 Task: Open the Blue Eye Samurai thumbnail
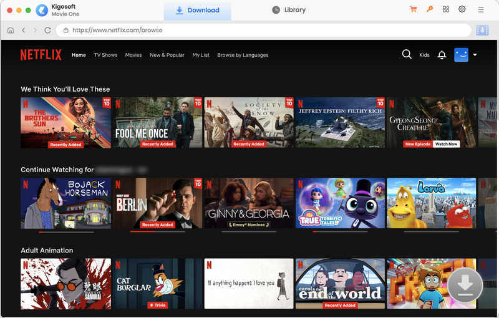coord(66,284)
